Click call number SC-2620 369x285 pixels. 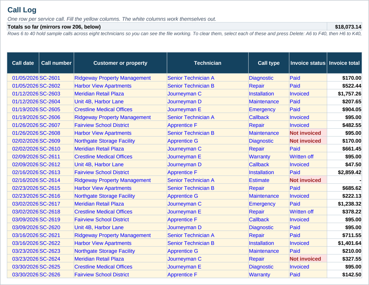tap(56, 227)
